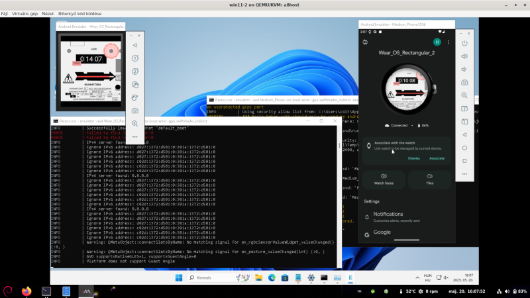Image resolution: width=530 pixels, height=298 pixels.
Task: Click zoom icon on Wear emulator toolbar
Action: point(135,124)
